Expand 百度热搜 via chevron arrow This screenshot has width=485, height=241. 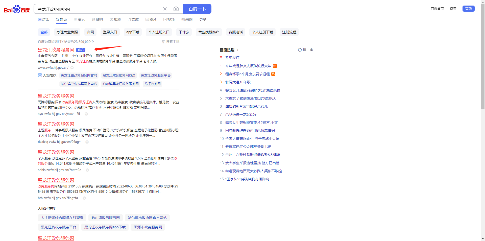point(237,50)
